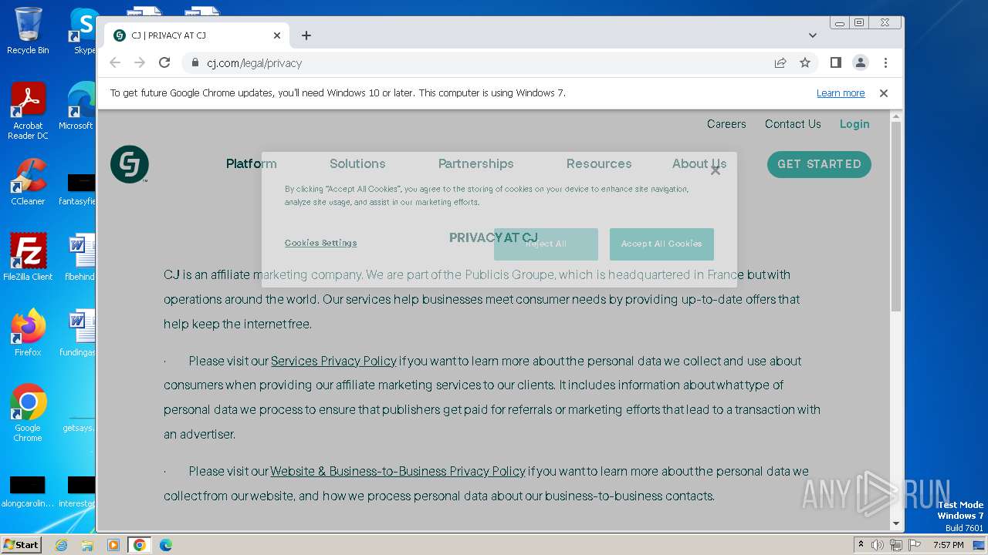Select FileZilla Client desktop icon
Screen dimensions: 988x555
click(28, 257)
